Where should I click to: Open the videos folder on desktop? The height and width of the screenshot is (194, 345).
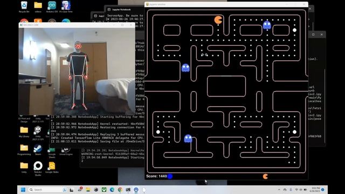point(38,6)
